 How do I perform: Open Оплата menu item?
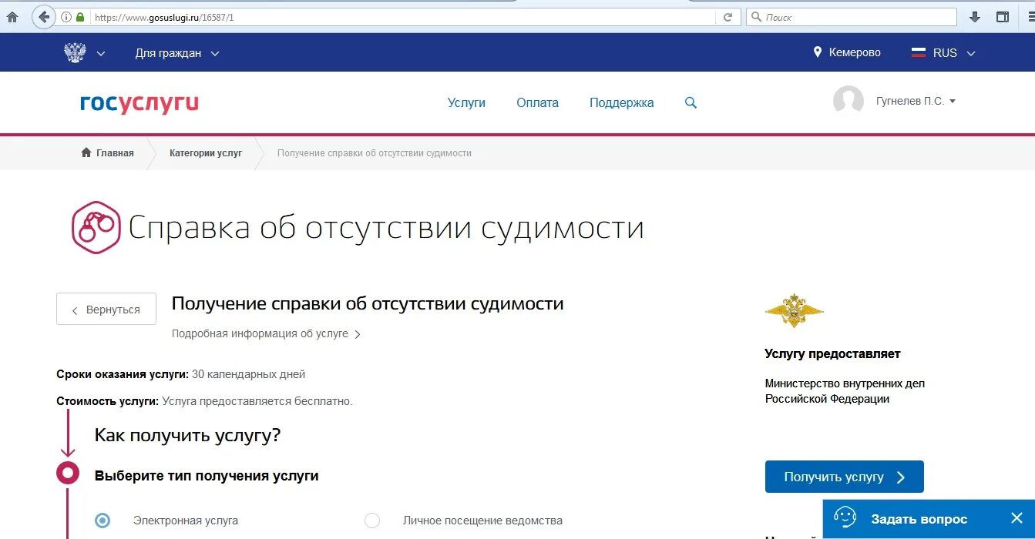(537, 102)
